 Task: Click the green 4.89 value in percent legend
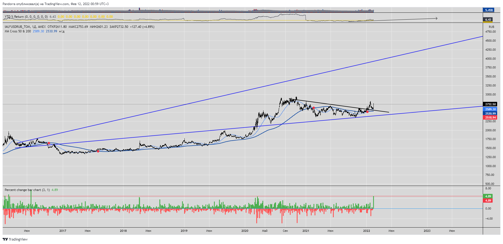pyautogui.click(x=55, y=190)
